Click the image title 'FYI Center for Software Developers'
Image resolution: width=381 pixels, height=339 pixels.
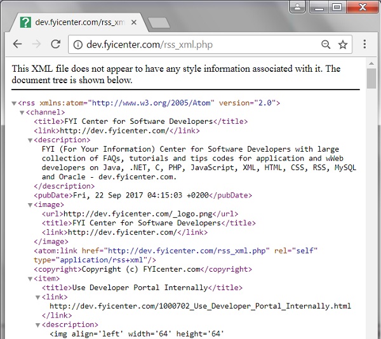coord(146,223)
